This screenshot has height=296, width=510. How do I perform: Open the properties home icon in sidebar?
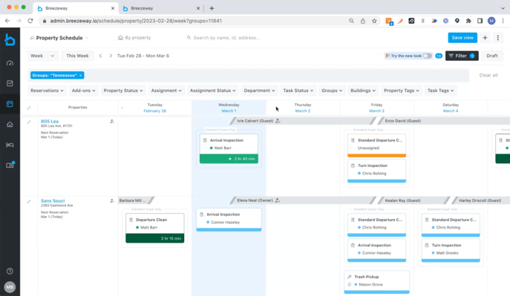tap(10, 125)
